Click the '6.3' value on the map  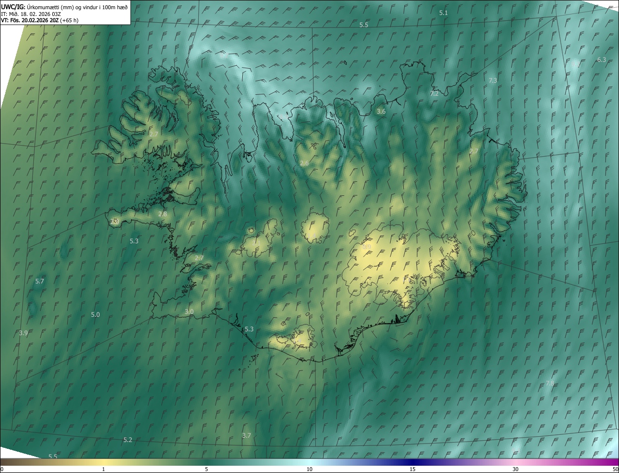[x=602, y=59]
